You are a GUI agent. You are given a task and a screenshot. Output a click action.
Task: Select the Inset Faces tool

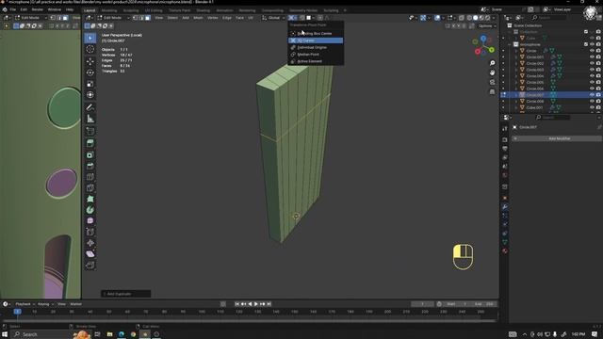[90, 154]
